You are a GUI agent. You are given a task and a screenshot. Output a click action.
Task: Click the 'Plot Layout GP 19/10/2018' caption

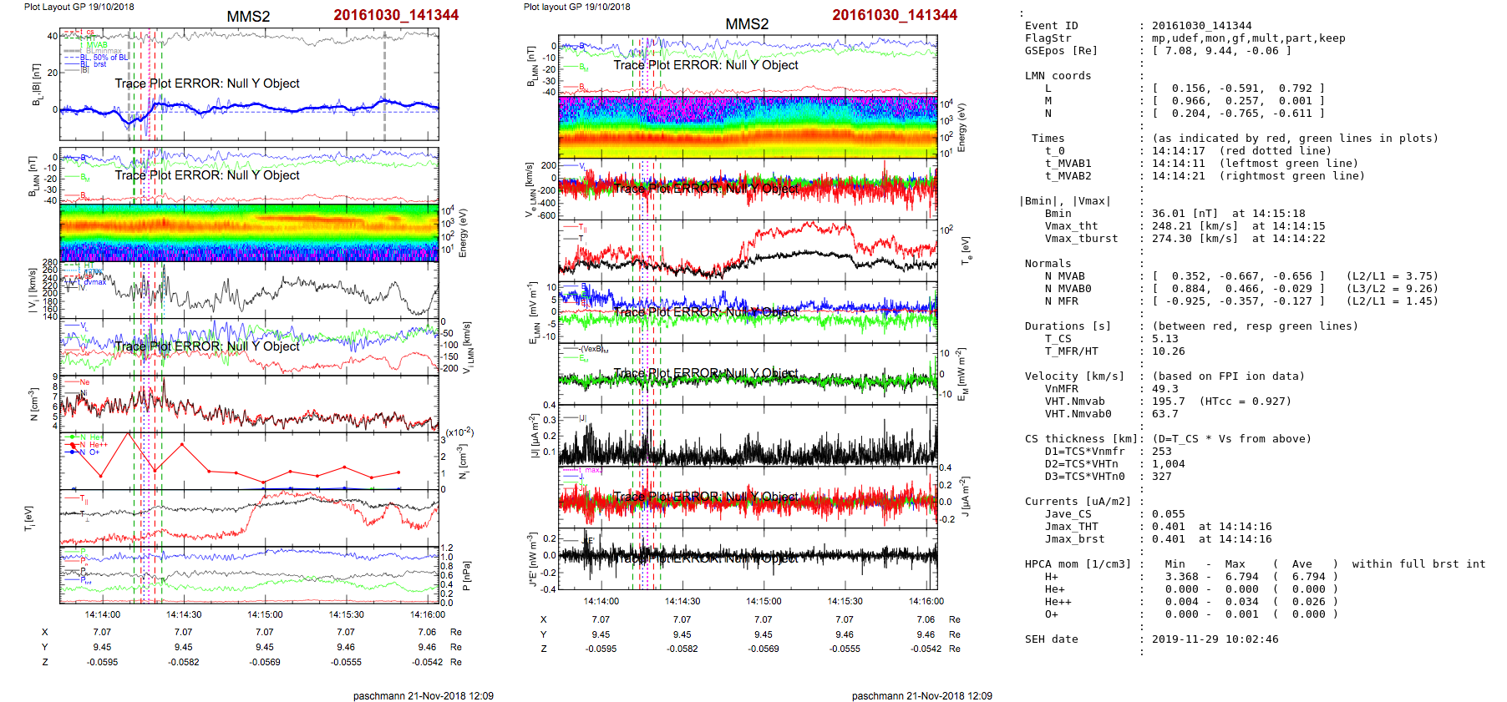click(79, 7)
